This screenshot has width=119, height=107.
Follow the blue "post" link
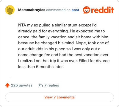(75, 10)
